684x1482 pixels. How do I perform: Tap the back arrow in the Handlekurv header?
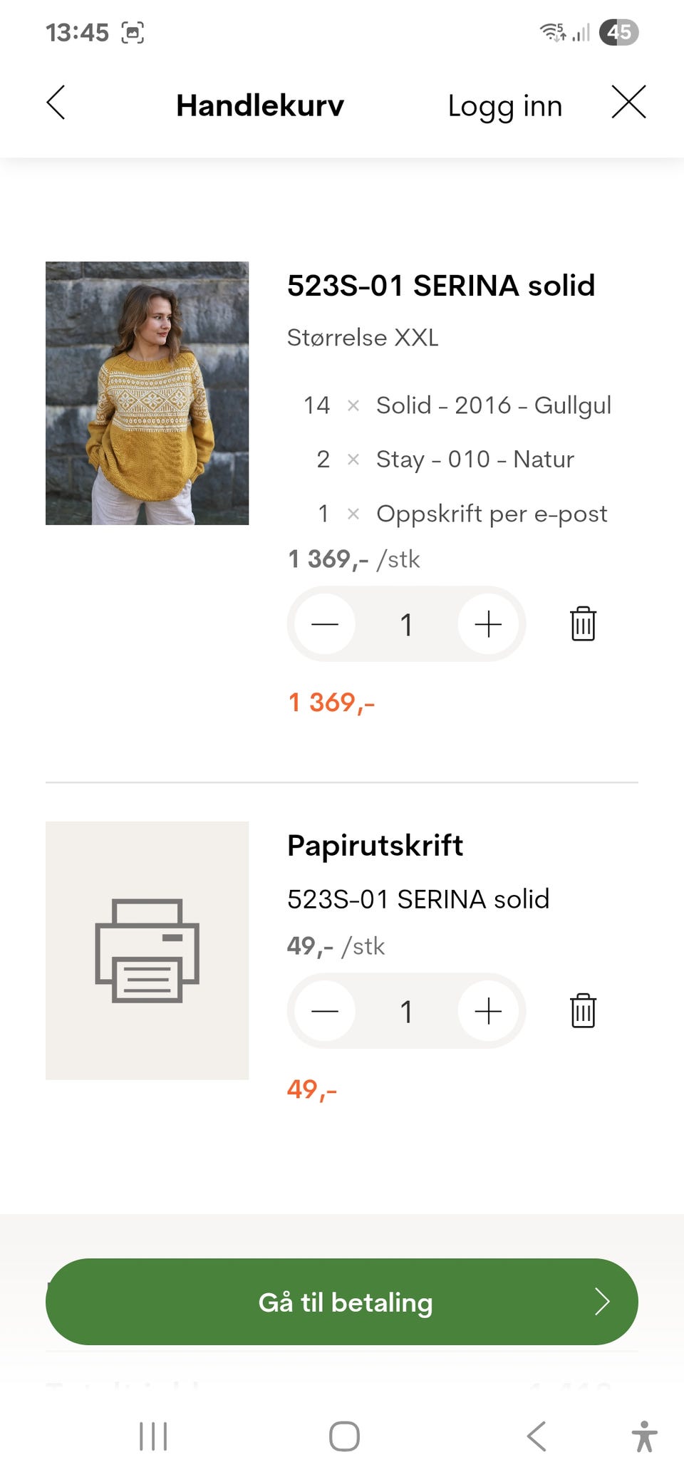point(56,103)
